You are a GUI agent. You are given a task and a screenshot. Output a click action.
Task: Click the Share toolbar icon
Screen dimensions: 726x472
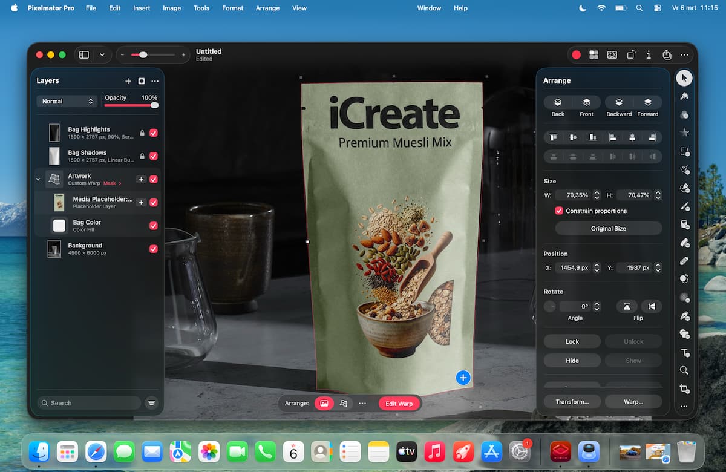click(x=667, y=54)
